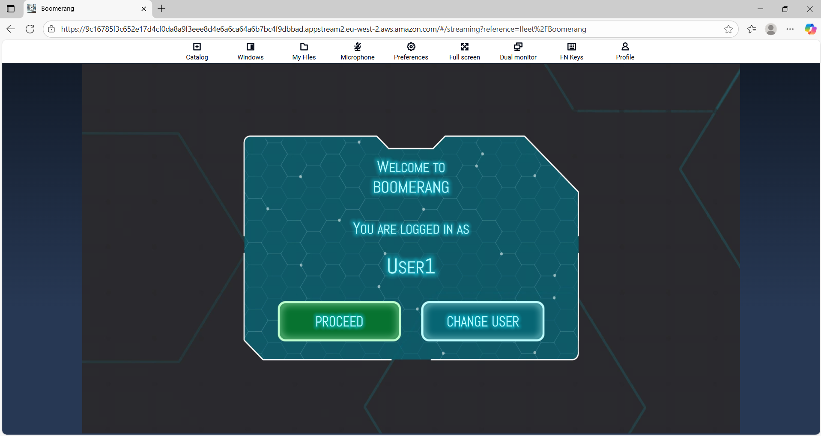Click the CHANGE USER button

pos(483,321)
